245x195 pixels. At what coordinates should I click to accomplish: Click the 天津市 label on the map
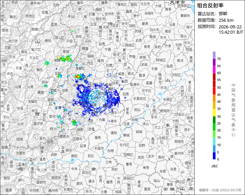click(x=177, y=2)
